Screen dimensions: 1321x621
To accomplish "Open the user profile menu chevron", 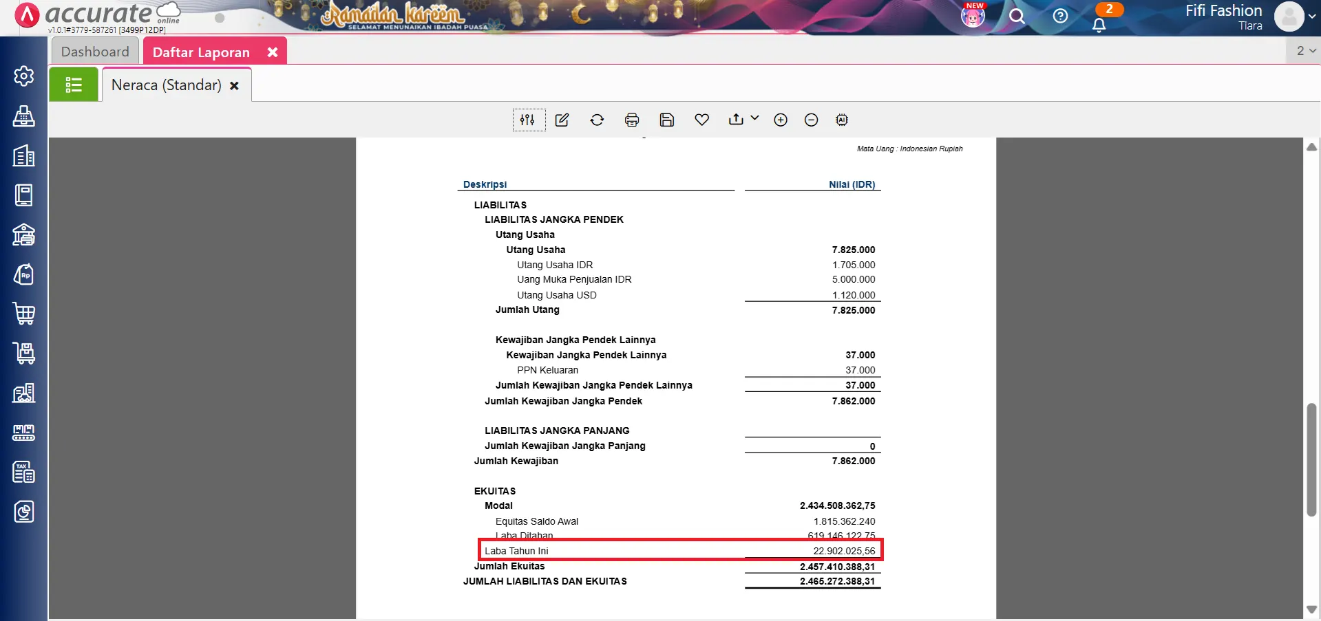I will coord(1311,17).
